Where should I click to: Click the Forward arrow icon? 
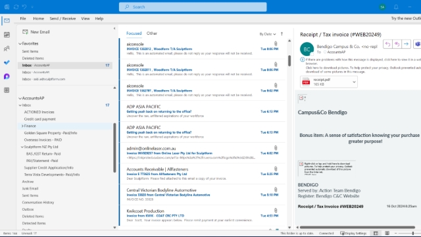tap(407, 44)
